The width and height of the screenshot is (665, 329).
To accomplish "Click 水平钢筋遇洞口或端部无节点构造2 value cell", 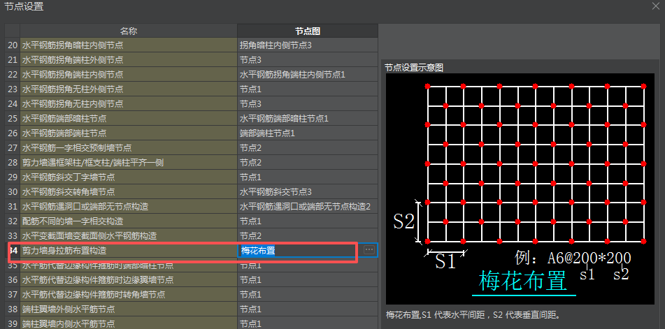I will pyautogui.click(x=308, y=207).
